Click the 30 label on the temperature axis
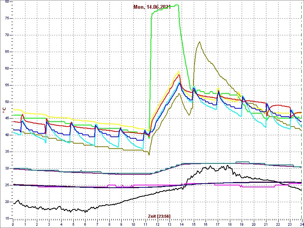This screenshot has height=228, width=304. [x=7, y=168]
